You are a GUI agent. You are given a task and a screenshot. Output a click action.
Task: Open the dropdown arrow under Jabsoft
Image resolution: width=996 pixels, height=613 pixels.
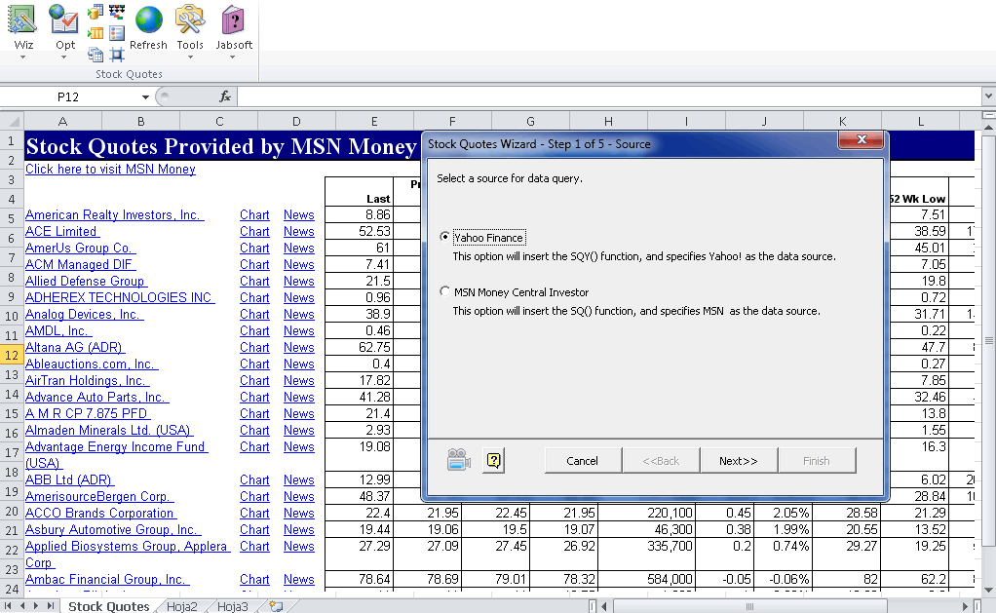tap(233, 57)
